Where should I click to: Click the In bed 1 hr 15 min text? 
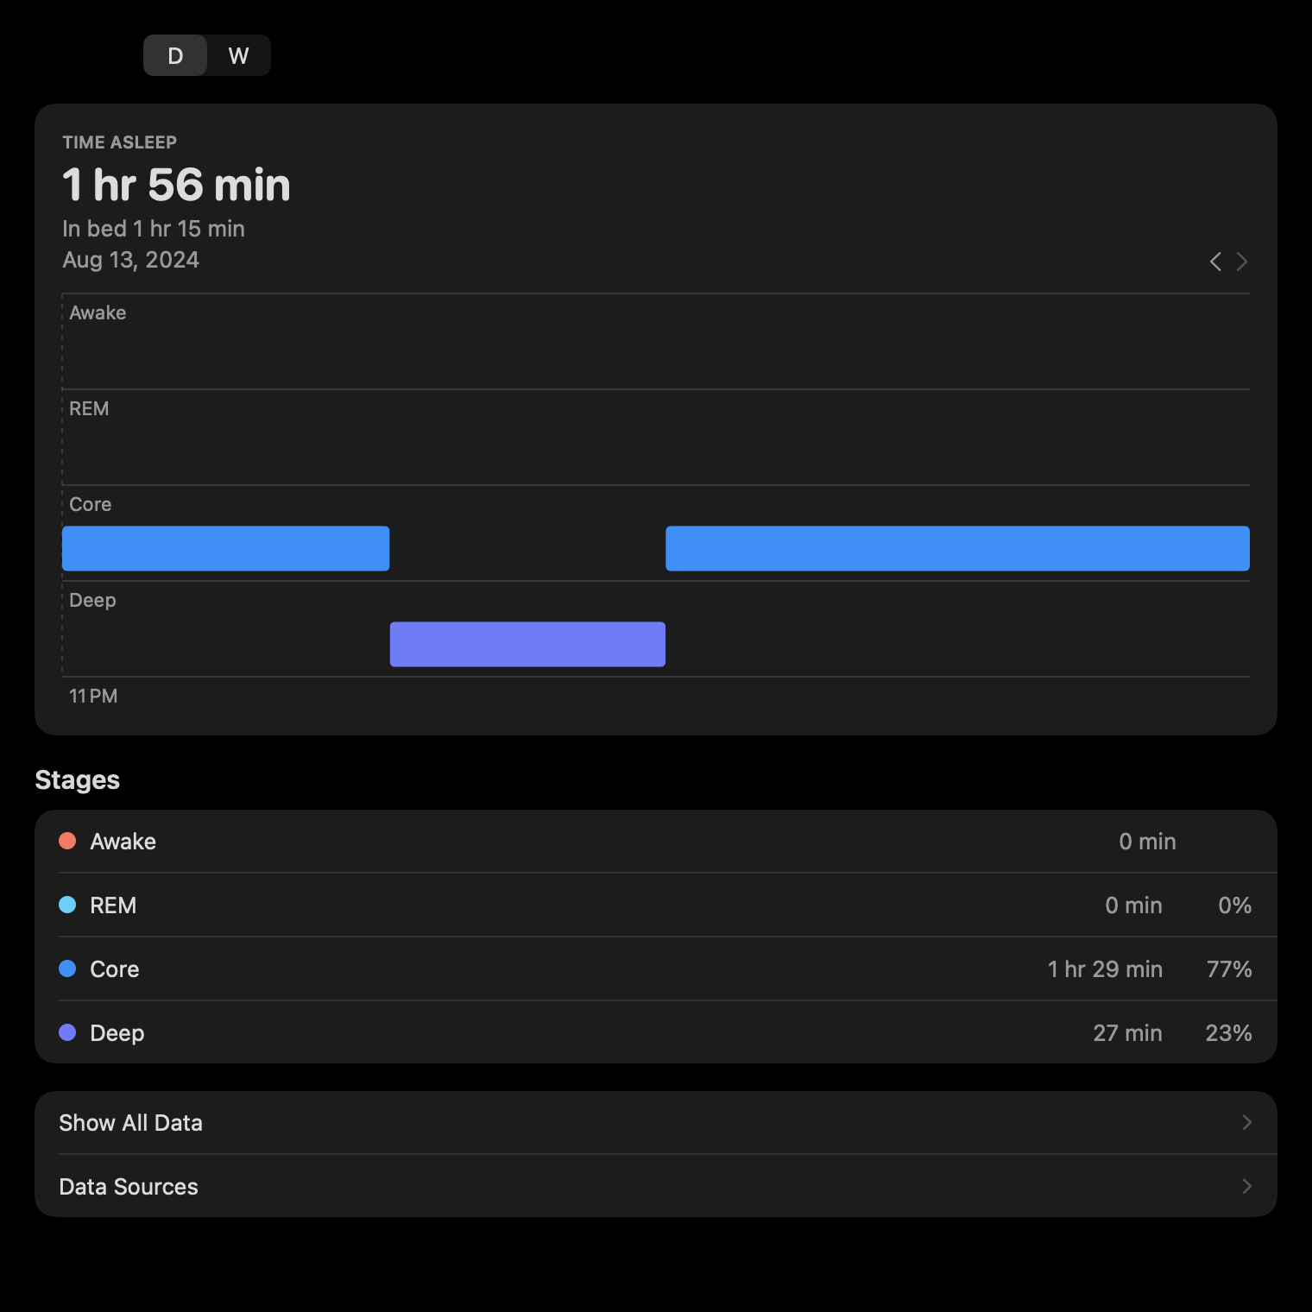pos(154,229)
